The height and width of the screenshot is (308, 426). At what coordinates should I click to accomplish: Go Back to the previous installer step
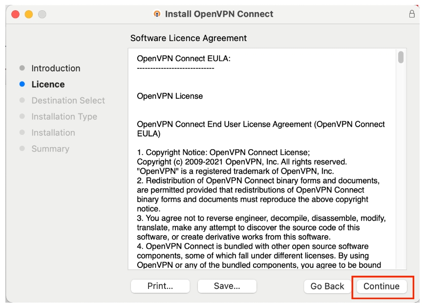click(x=327, y=286)
